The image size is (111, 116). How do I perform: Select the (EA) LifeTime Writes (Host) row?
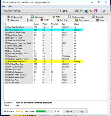(44, 77)
